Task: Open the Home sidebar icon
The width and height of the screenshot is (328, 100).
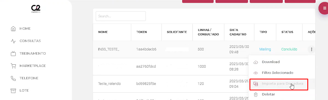Action: tap(13, 28)
